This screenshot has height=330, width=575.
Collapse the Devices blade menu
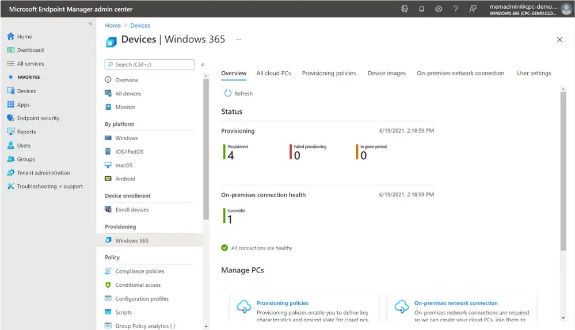pyautogui.click(x=203, y=64)
